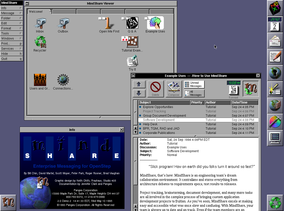Viewport: 284px width, 211px height.
Task: Open the Inbox icon
Action: tap(40, 24)
